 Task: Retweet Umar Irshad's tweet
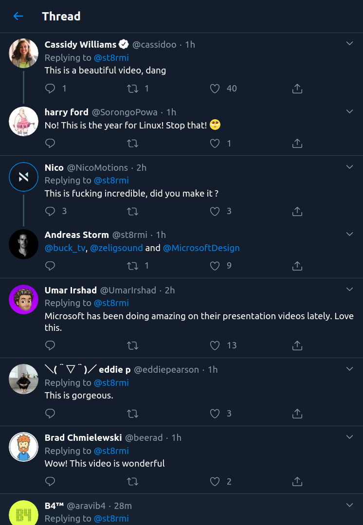(133, 345)
